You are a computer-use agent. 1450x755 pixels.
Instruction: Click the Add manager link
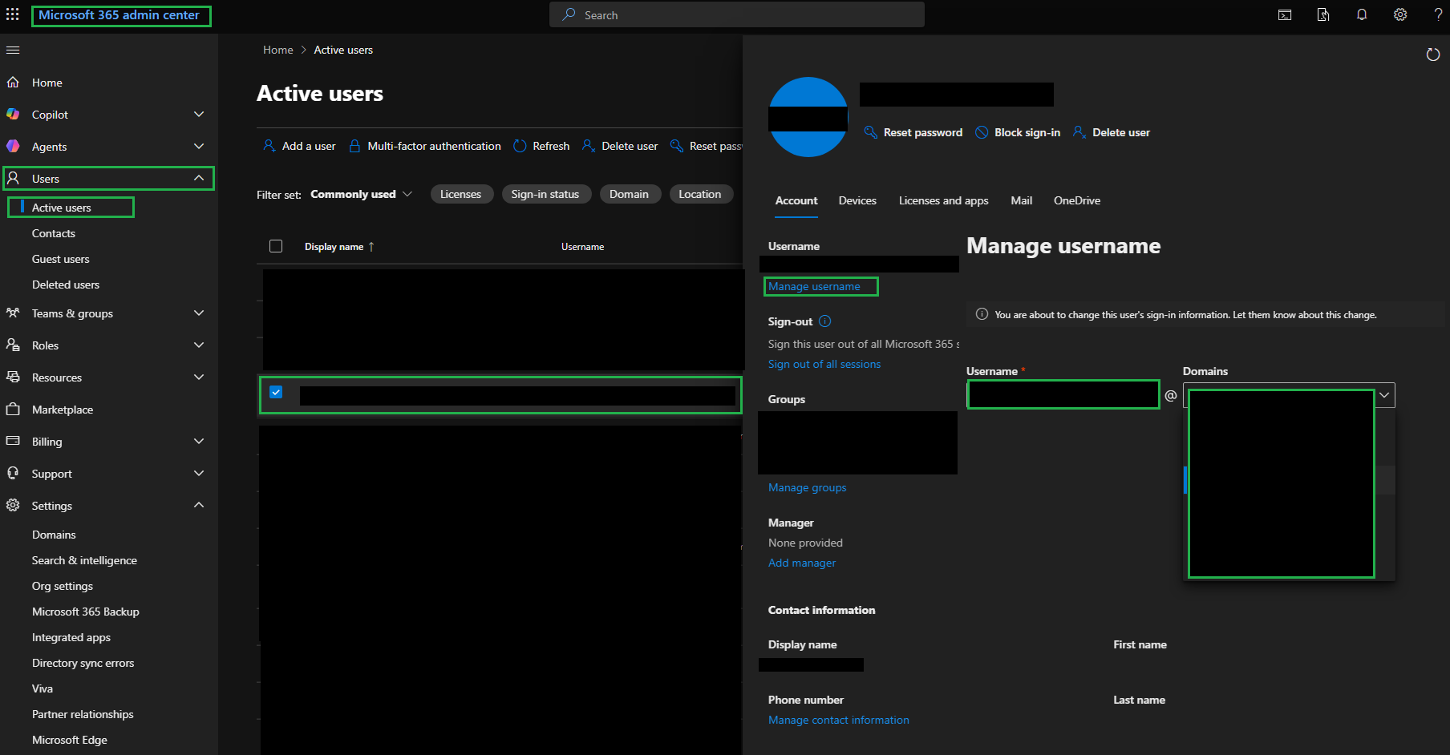tap(802, 563)
